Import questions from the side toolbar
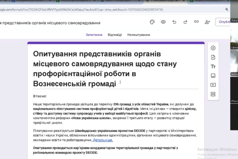The image size is (238, 159). pyautogui.click(x=213, y=57)
